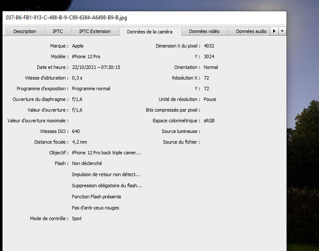319x251 pixels.
Task: Click the shutter speed value 0,3 s
Action: (x=77, y=78)
